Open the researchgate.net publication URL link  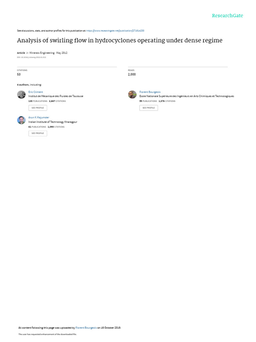(115, 31)
